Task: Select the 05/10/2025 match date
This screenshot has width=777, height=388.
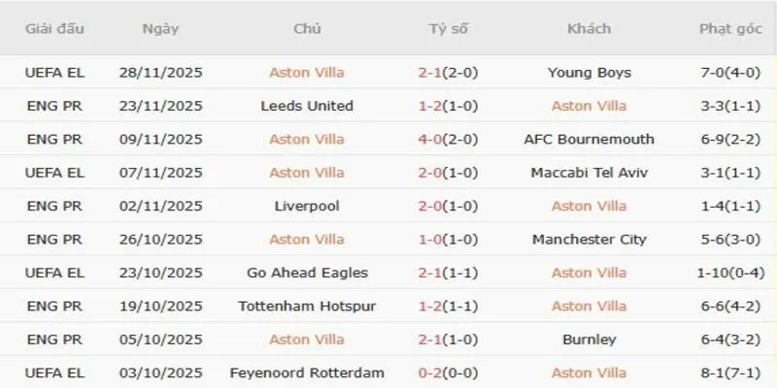Action: (x=160, y=340)
